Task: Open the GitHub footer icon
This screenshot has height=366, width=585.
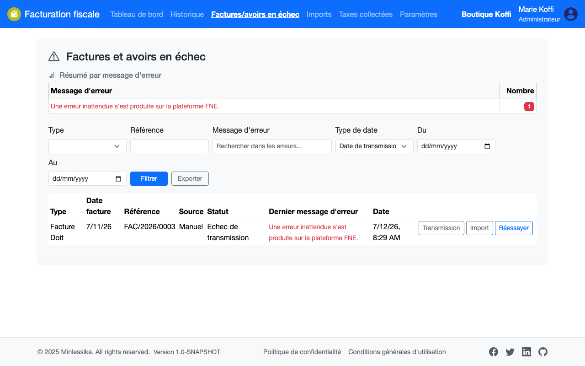Action: pos(543,352)
